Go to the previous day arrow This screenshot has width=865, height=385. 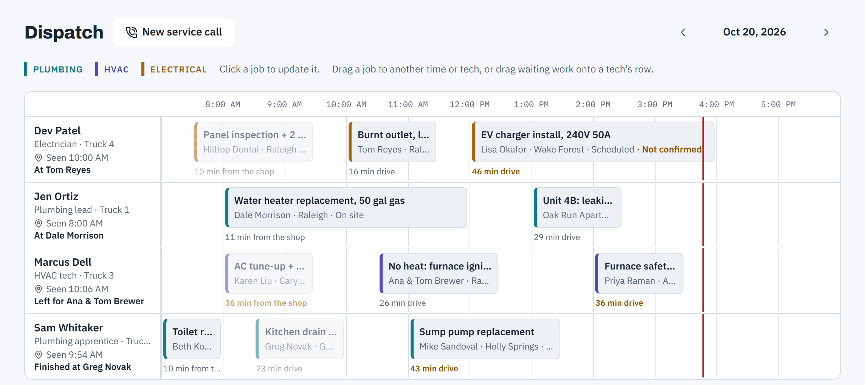tap(683, 32)
